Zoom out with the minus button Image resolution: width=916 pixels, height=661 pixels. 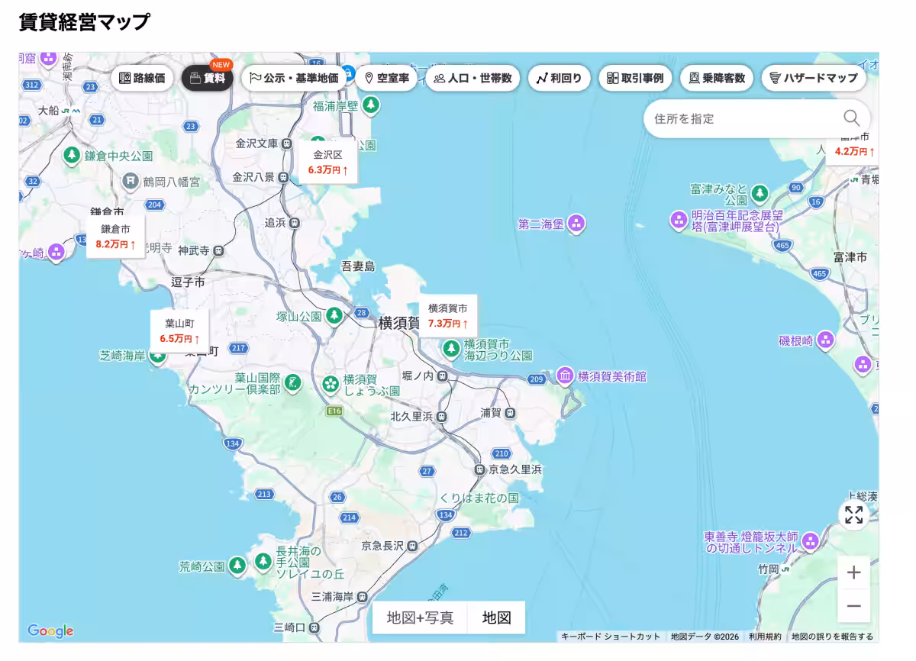tap(853, 607)
